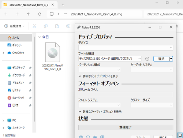
Task: Select OneDrive in the sidebar
Action: (x=16, y=53)
